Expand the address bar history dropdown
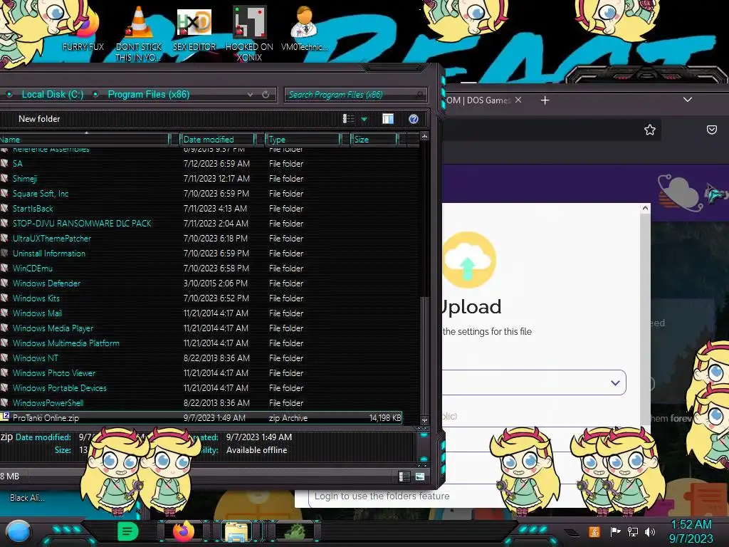Viewport: 729px width, 547px height. click(x=250, y=95)
